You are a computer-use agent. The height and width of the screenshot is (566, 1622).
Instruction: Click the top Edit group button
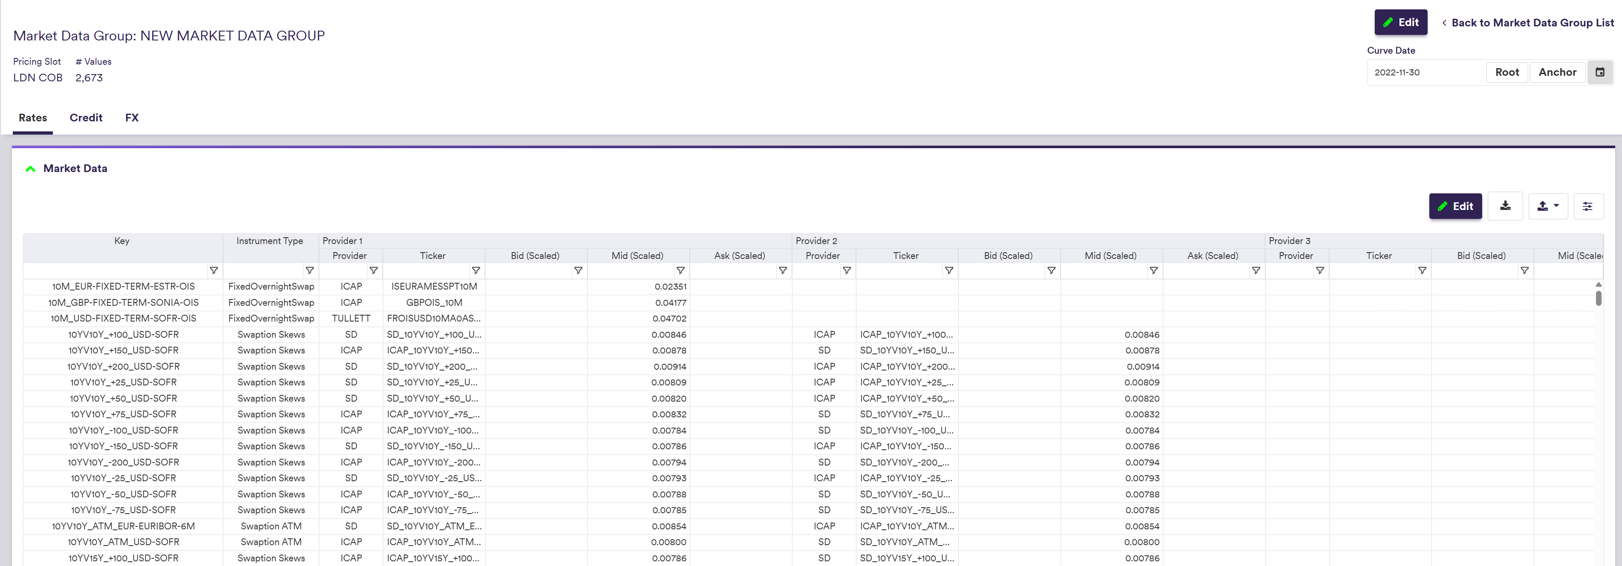(x=1400, y=23)
